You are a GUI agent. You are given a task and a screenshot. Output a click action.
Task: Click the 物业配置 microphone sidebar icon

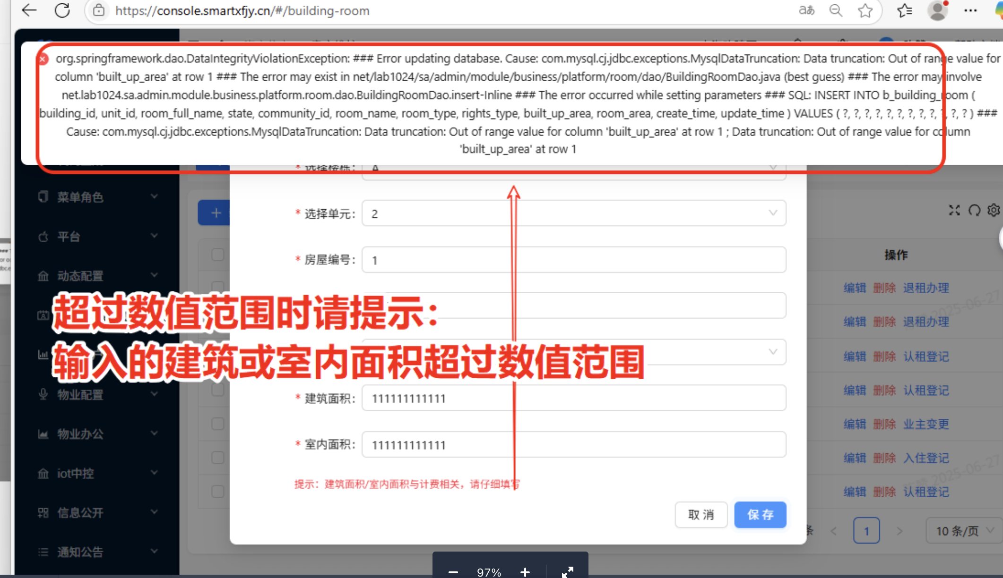click(x=43, y=394)
